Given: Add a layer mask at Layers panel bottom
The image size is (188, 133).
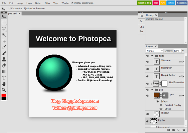Looking at the screenshot, I should [x=169, y=130].
